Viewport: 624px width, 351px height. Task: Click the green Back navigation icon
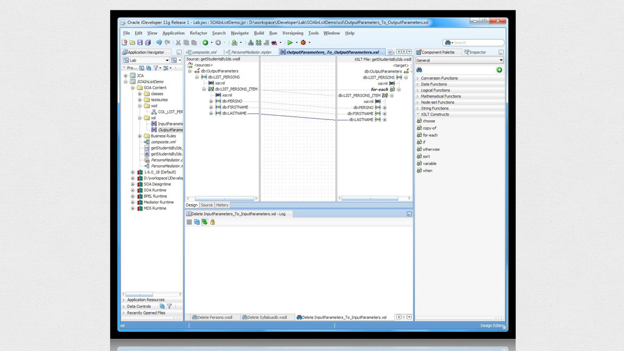pyautogui.click(x=205, y=43)
